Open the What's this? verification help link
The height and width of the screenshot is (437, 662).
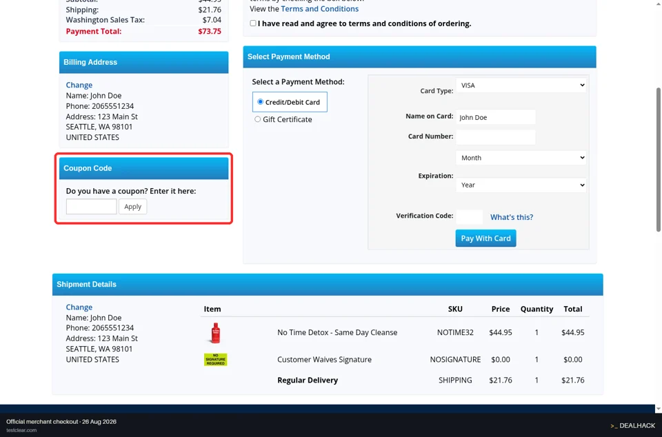[511, 217]
